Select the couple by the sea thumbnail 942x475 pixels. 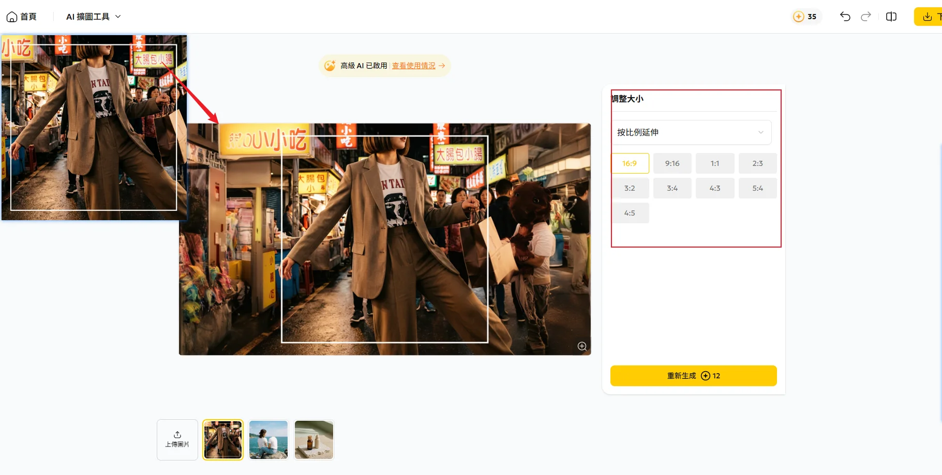click(x=268, y=439)
